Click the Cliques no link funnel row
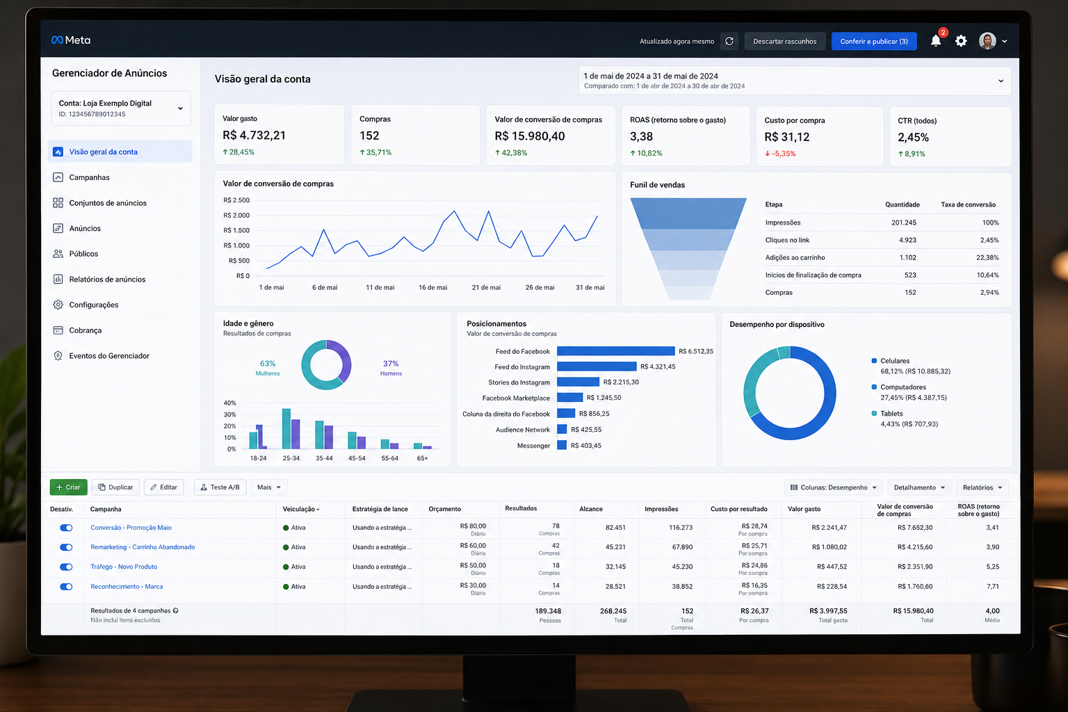The height and width of the screenshot is (712, 1068). click(x=882, y=240)
